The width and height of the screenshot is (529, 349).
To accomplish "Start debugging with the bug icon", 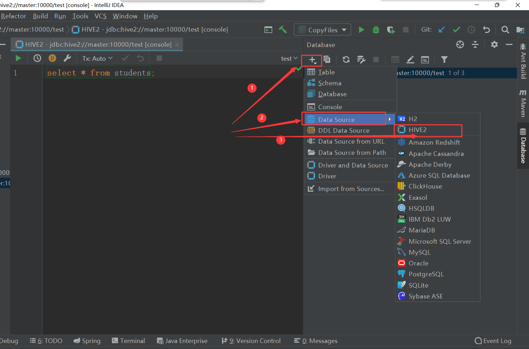I will tap(376, 30).
